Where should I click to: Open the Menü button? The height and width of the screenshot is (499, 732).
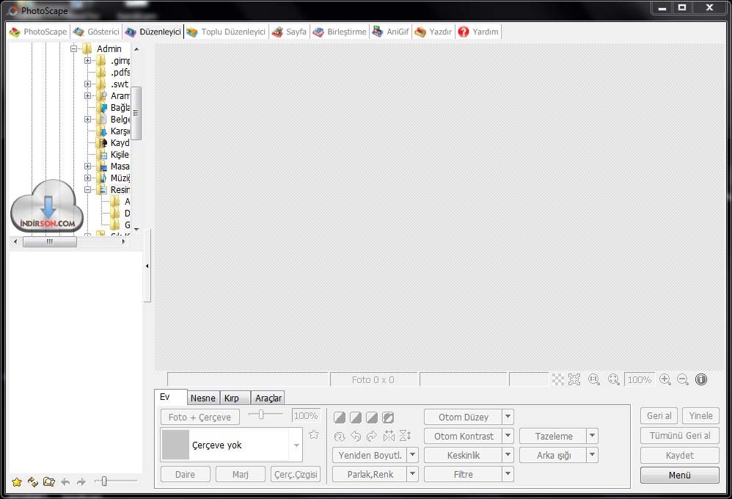[680, 475]
